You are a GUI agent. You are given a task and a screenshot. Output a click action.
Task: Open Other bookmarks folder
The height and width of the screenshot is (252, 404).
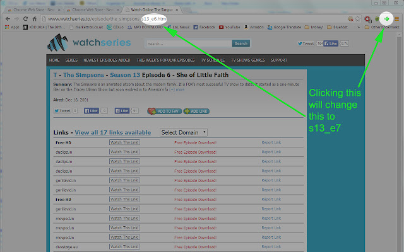(x=382, y=27)
